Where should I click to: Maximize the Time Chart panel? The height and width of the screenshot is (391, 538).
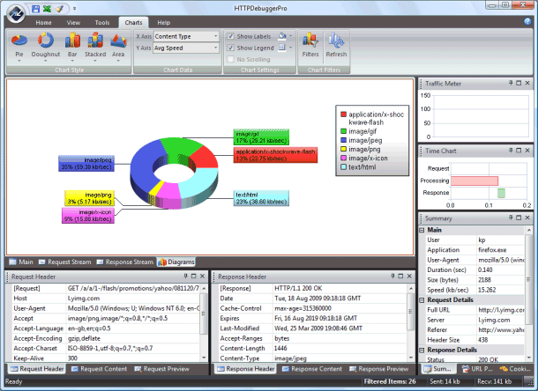519,151
